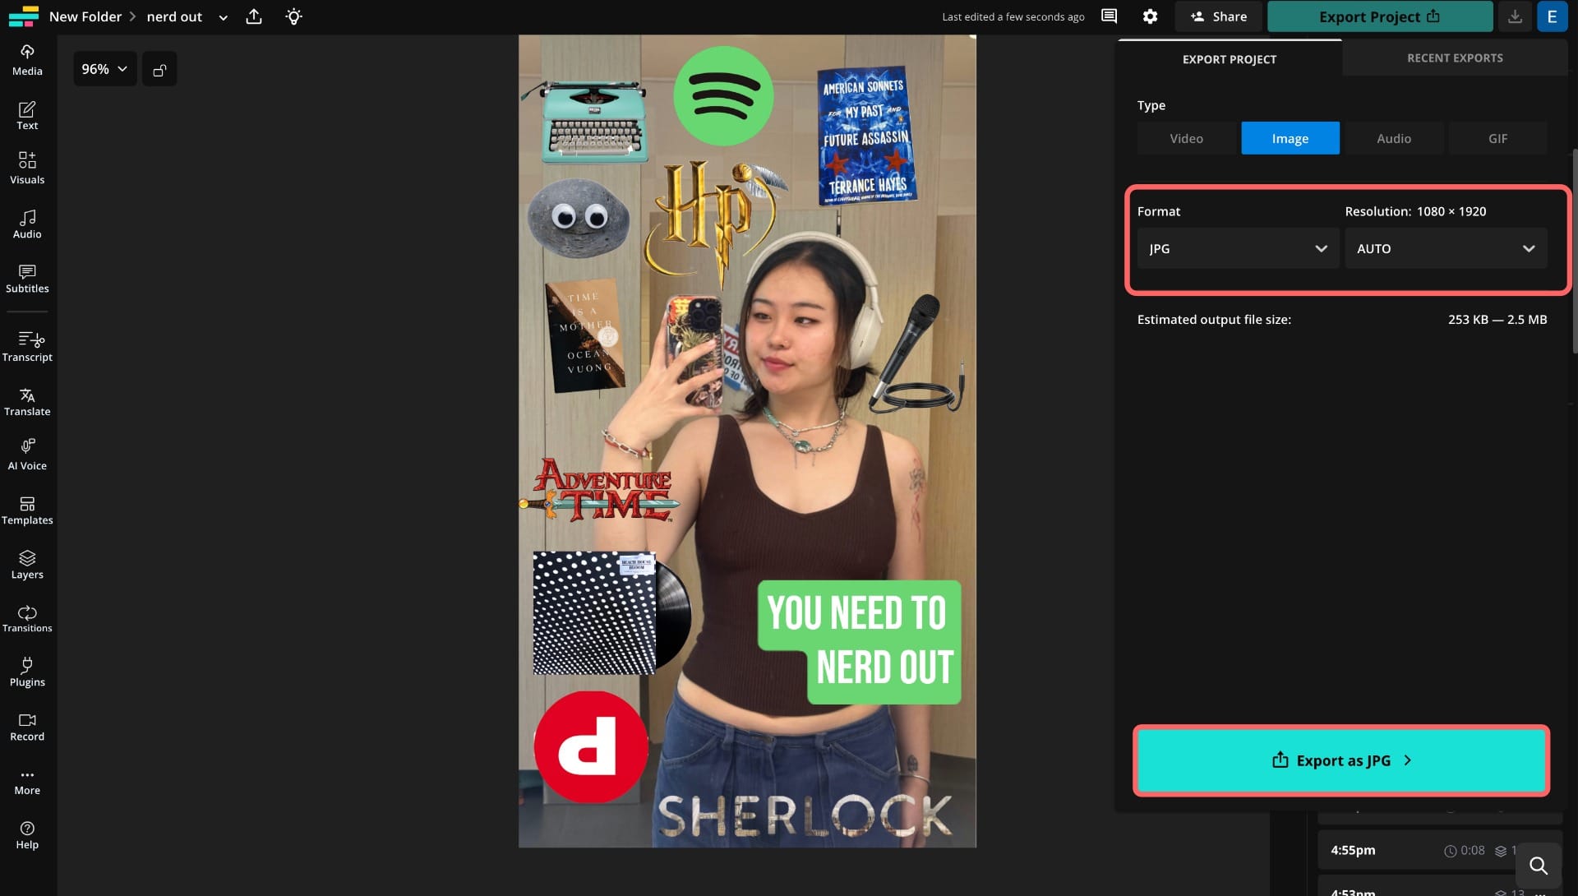Click the settings gear icon
This screenshot has width=1578, height=896.
click(1150, 16)
